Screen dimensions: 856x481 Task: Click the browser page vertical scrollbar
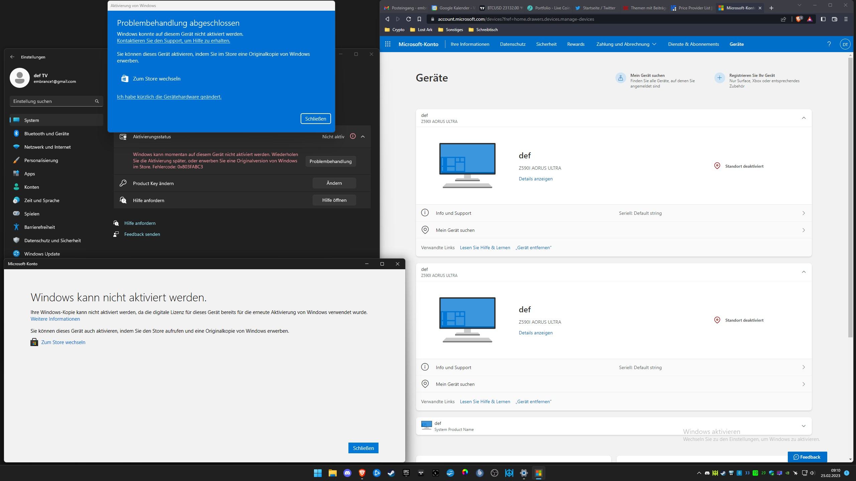tap(850, 197)
